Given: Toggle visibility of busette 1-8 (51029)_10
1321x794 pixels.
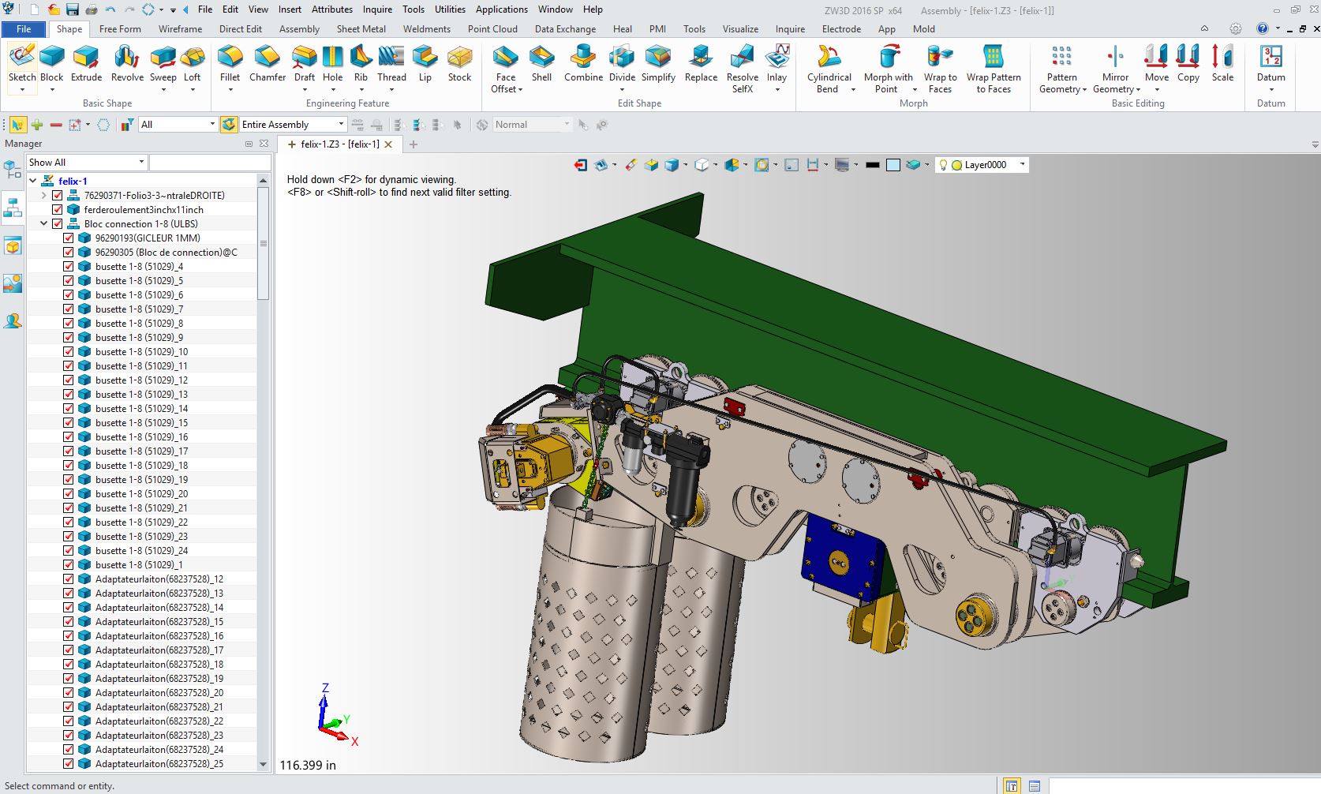Looking at the screenshot, I should point(69,352).
